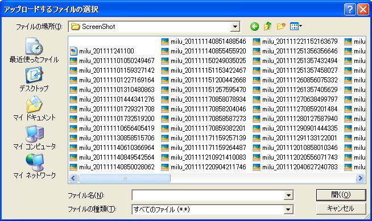Expand the ファイルの種類 dropdown arrow
This screenshot has height=221, width=372.
pyautogui.click(x=288, y=210)
